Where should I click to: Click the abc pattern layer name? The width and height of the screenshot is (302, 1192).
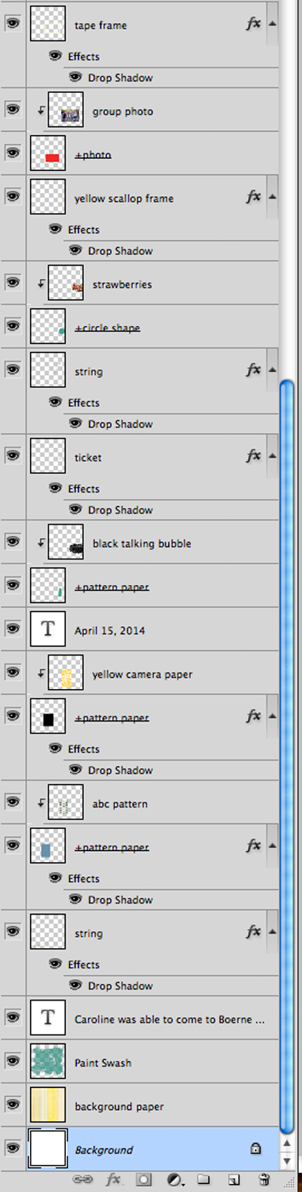[120, 804]
